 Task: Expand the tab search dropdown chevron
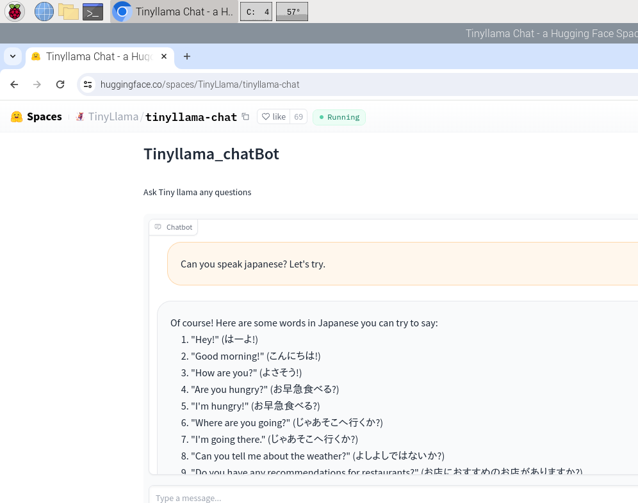coord(13,56)
